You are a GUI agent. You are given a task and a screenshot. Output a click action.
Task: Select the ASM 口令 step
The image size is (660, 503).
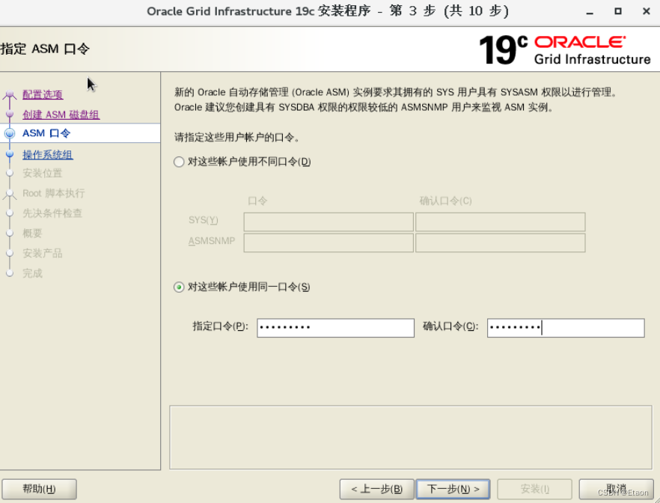coord(46,133)
